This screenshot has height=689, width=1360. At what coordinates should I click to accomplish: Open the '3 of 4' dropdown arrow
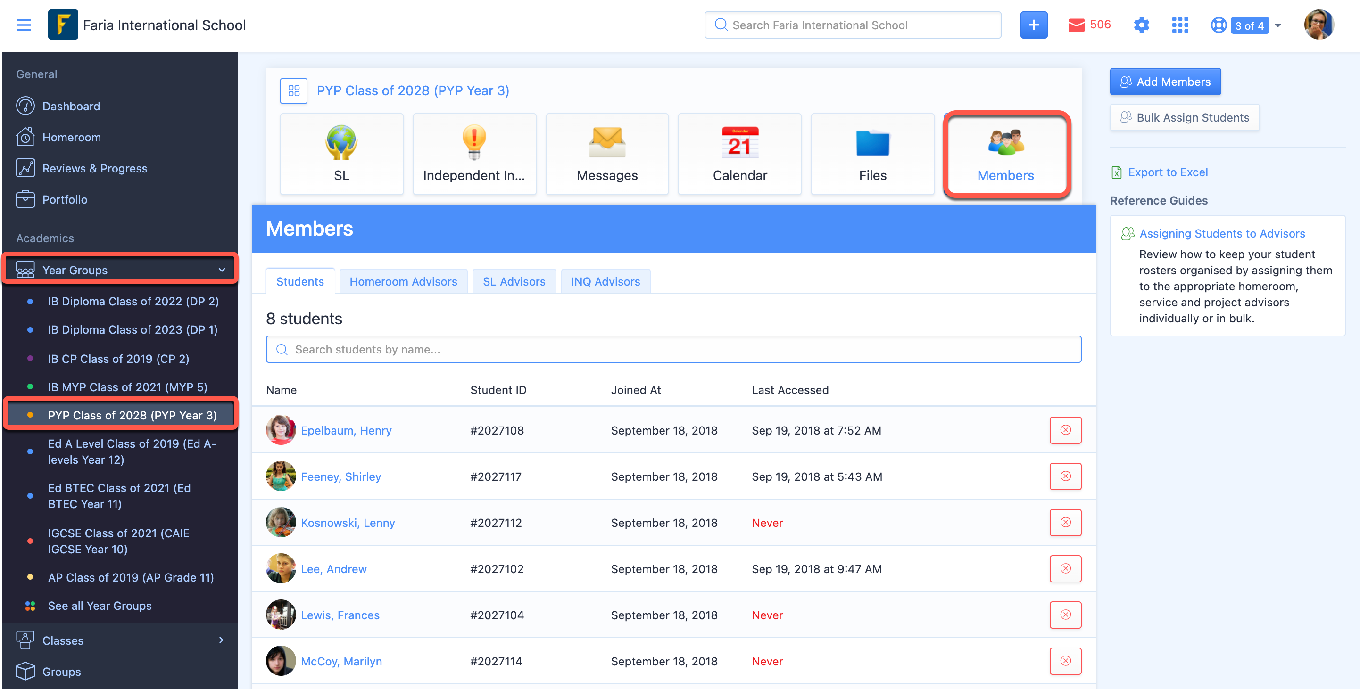pos(1277,25)
